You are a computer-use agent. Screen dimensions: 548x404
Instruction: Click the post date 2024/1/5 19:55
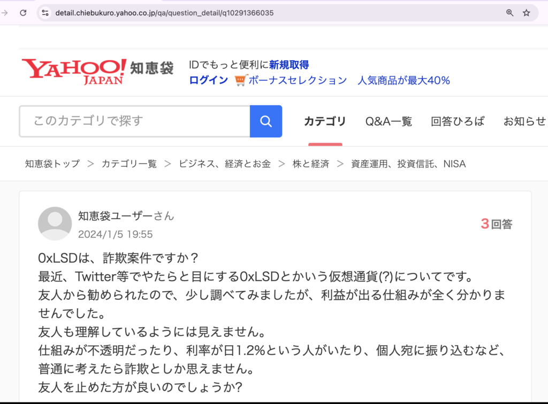pyautogui.click(x=116, y=234)
